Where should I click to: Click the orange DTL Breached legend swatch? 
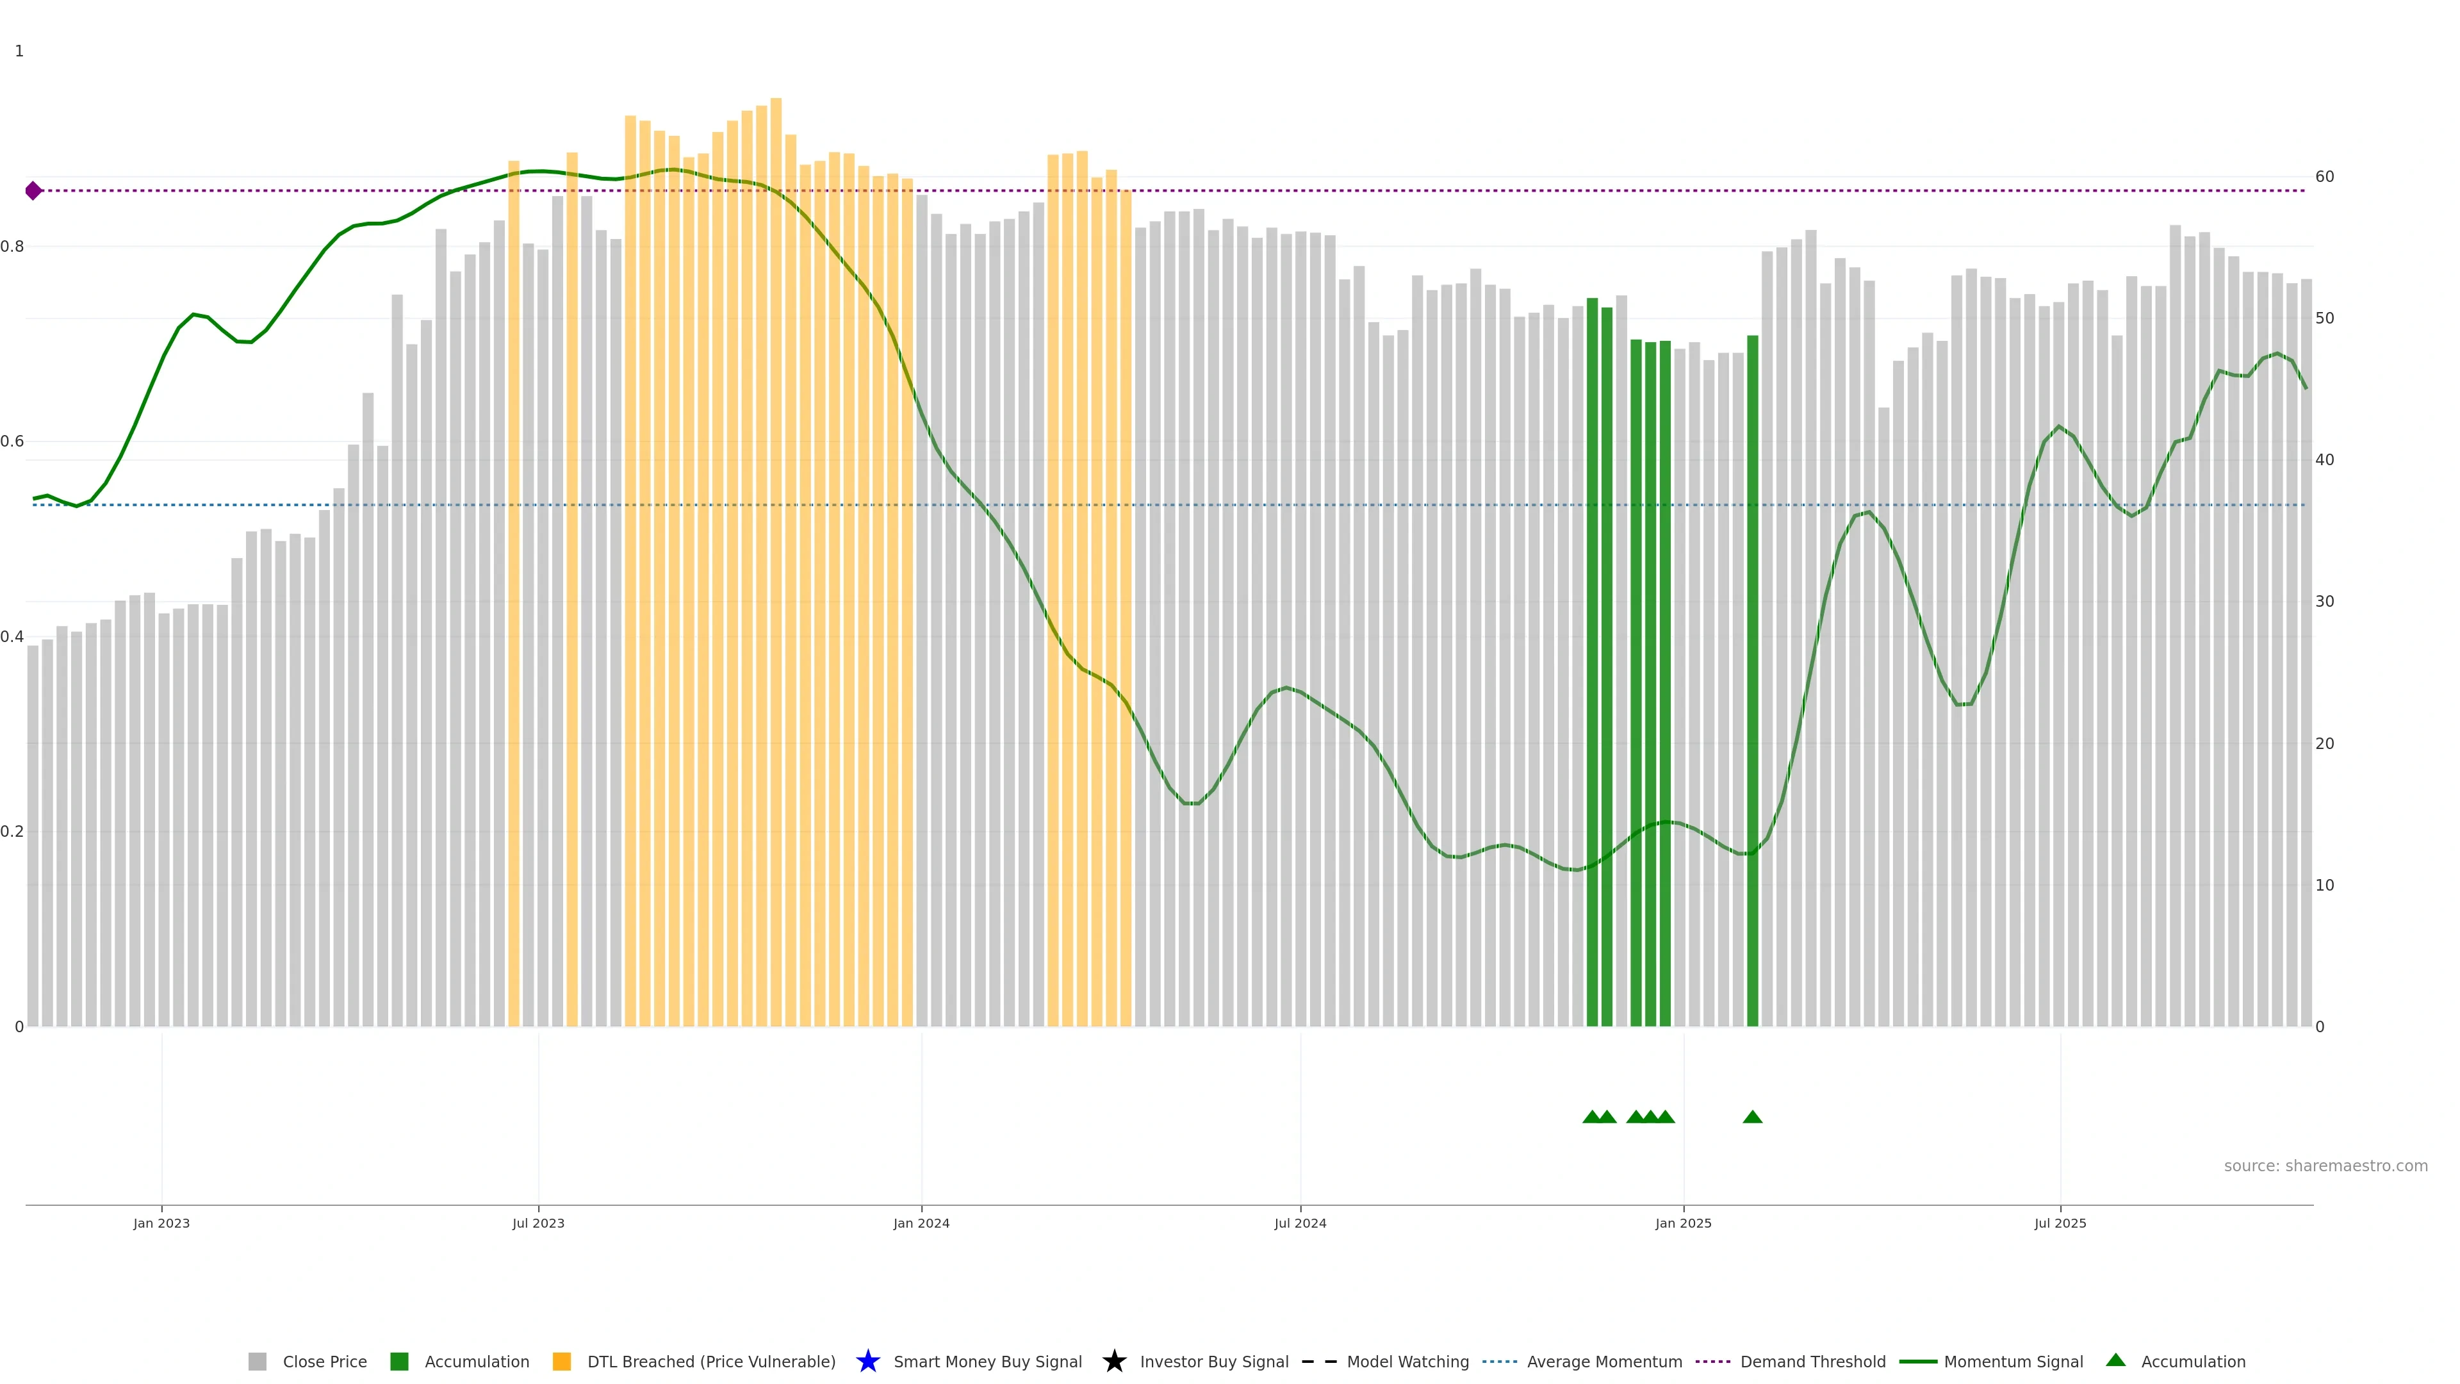point(562,1361)
